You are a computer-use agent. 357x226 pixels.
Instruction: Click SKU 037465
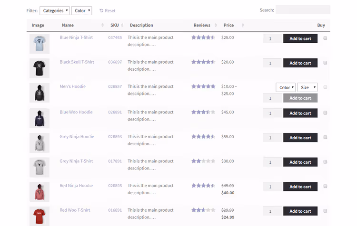(115, 38)
